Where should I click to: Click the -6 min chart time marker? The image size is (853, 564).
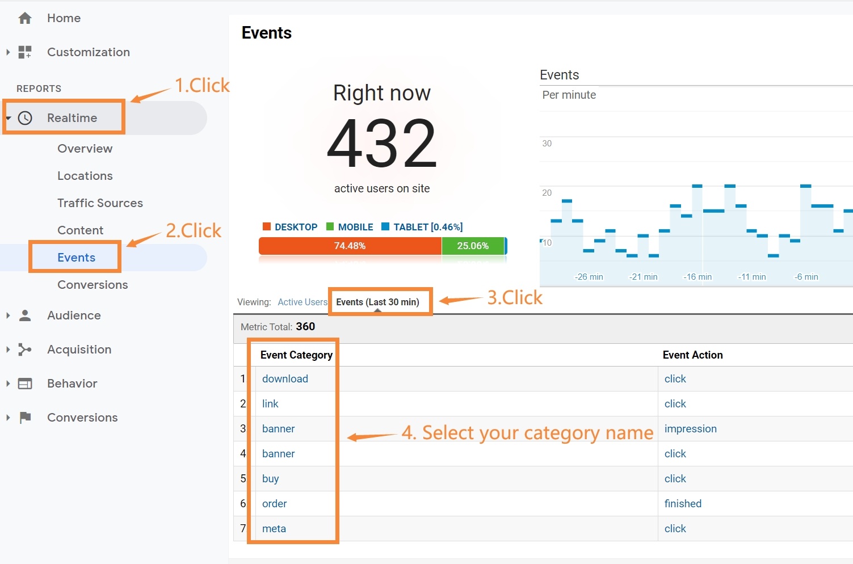[x=806, y=277]
